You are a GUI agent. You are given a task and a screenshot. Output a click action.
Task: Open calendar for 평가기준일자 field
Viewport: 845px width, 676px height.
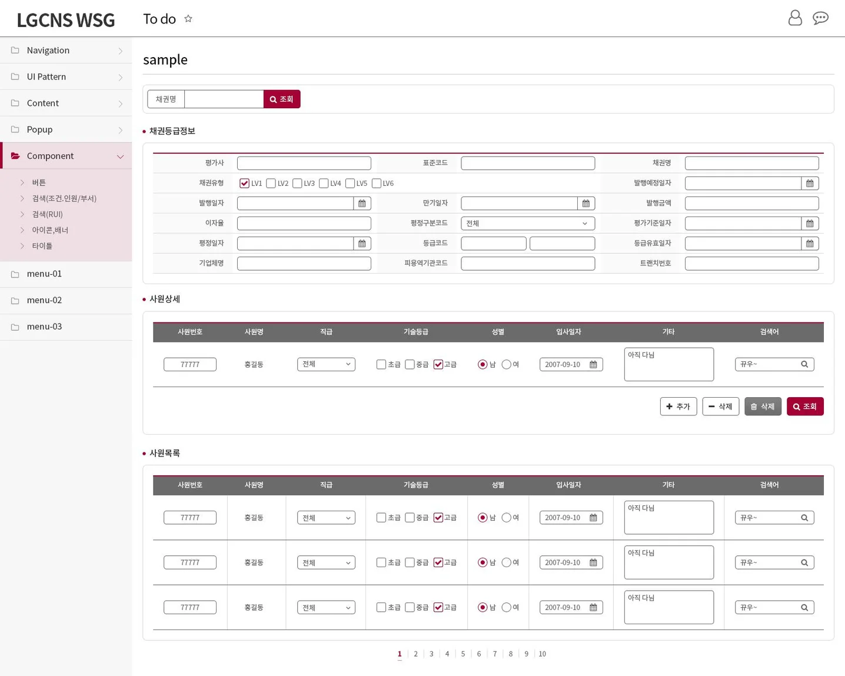(x=810, y=224)
